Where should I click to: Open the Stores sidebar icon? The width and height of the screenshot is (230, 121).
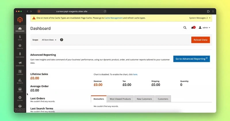(20, 90)
